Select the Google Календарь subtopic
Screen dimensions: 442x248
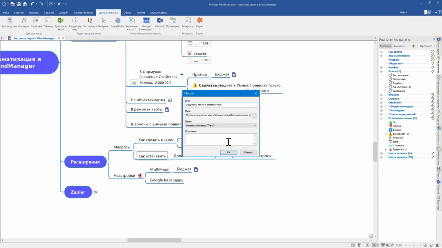[x=166, y=180]
